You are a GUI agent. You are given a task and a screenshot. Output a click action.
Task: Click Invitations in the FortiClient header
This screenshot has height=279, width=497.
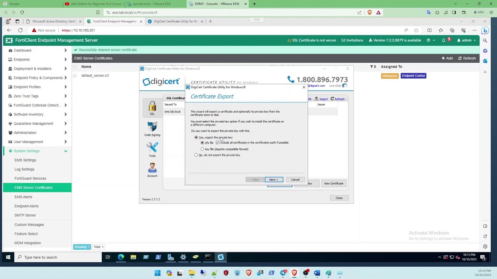(x=352, y=40)
